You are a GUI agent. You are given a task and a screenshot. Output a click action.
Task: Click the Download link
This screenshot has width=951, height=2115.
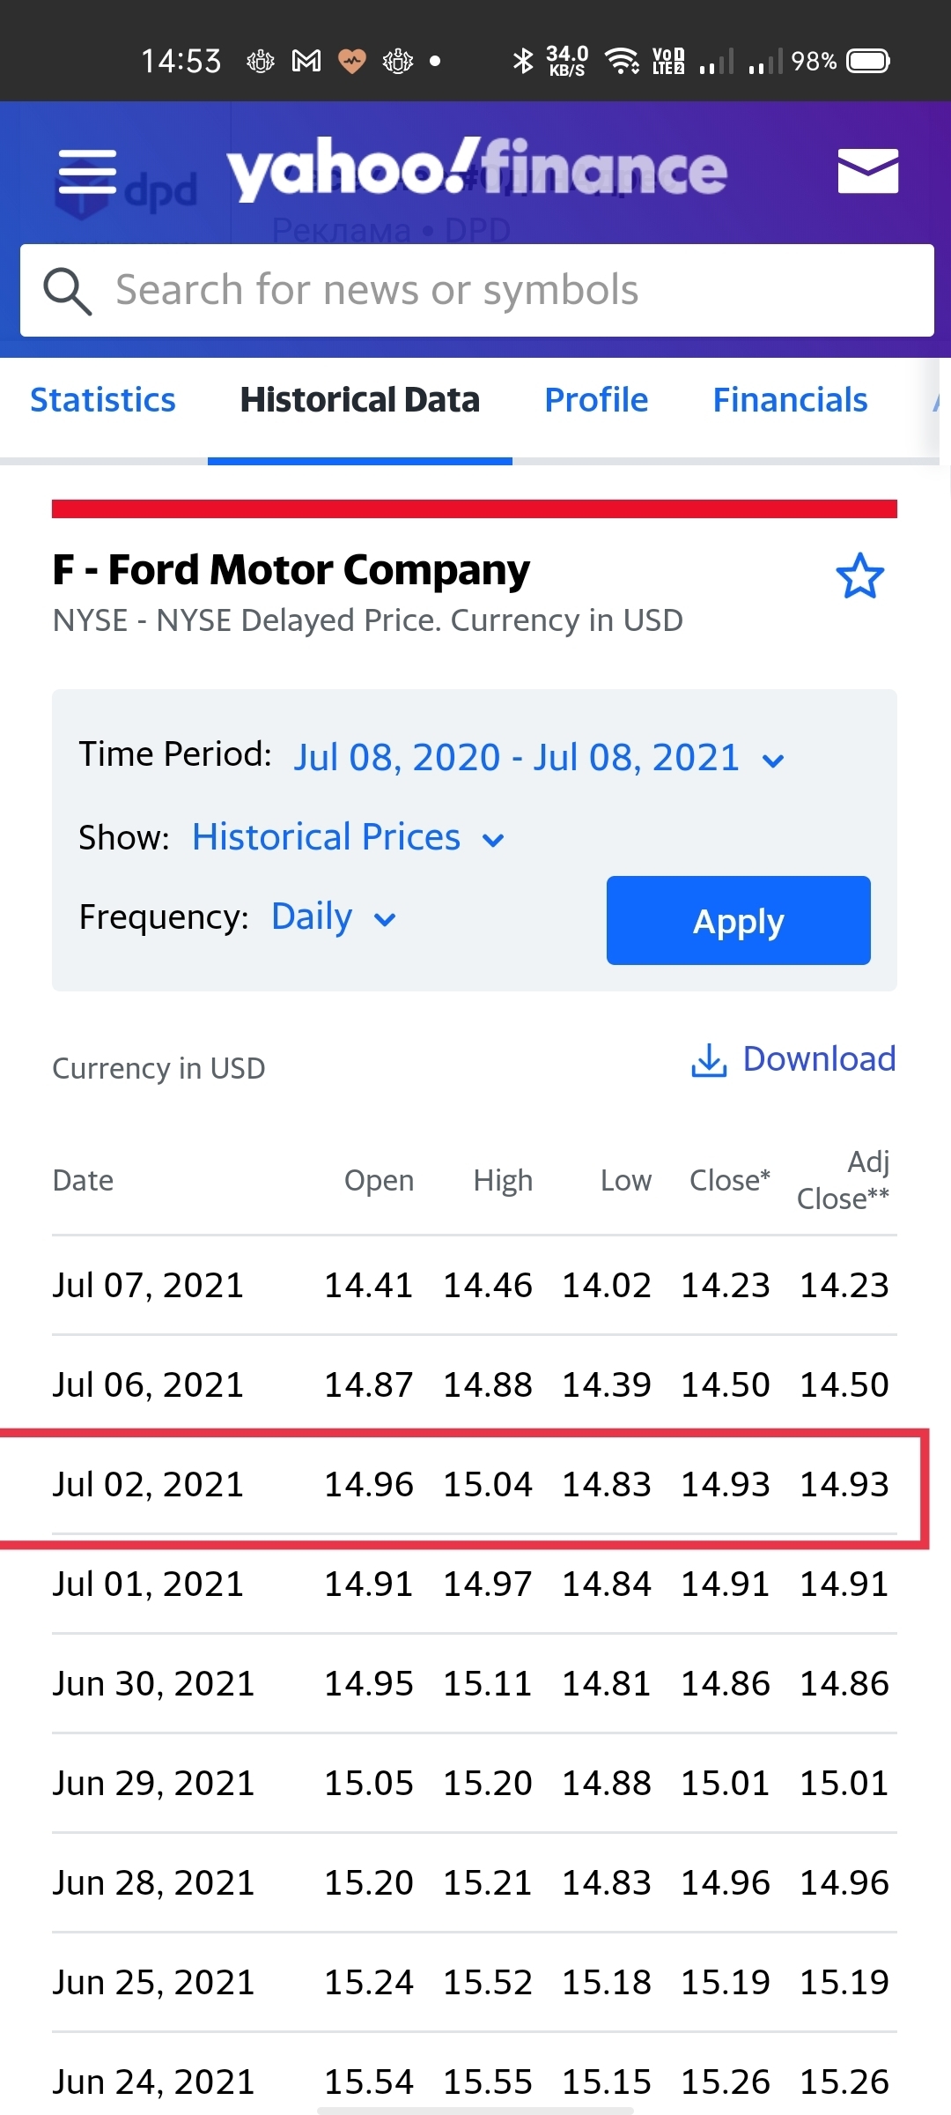819,1059
